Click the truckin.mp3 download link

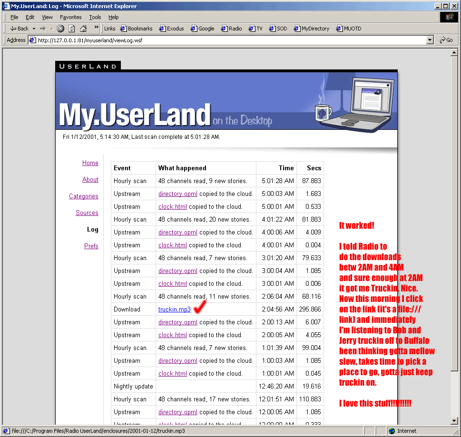[x=174, y=310]
